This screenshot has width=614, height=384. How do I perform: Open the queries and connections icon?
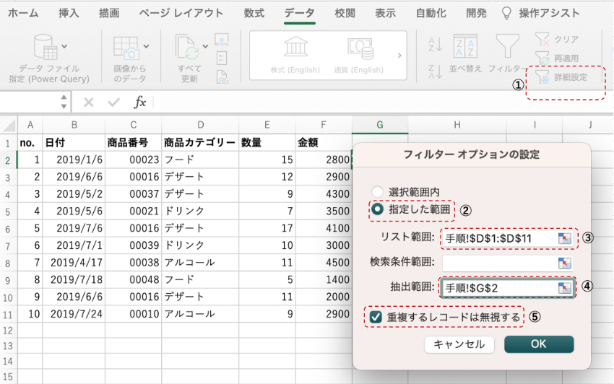click(222, 40)
